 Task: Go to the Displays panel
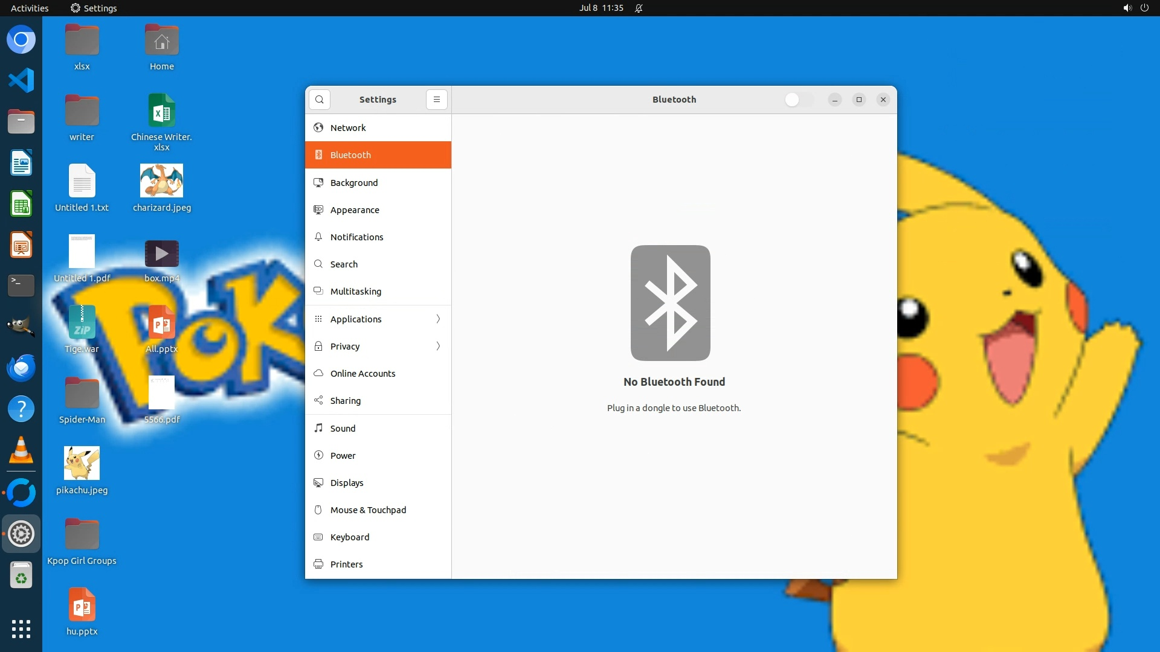pyautogui.click(x=346, y=482)
